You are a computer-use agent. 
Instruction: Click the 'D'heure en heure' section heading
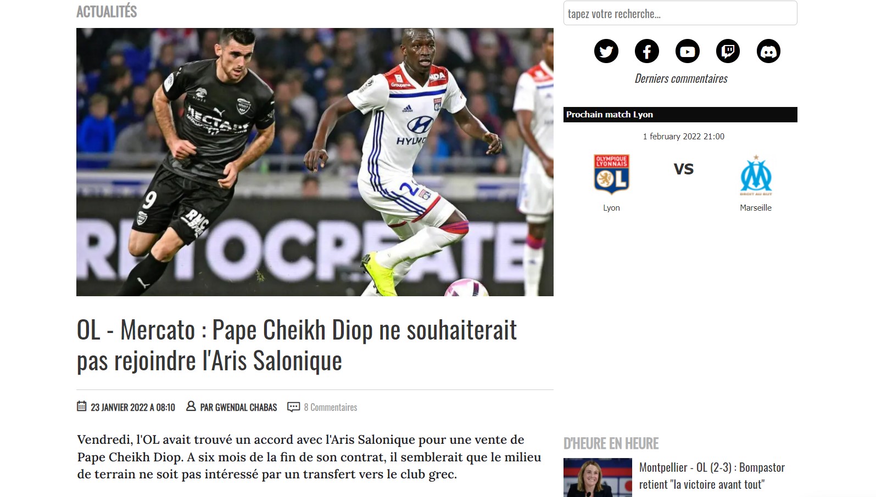611,443
